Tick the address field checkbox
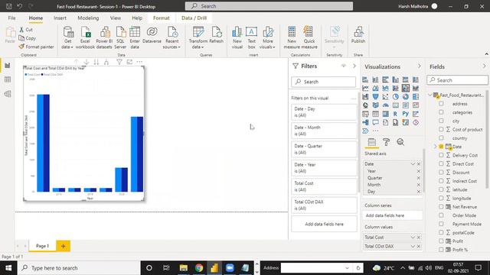490x275 pixels. click(441, 104)
